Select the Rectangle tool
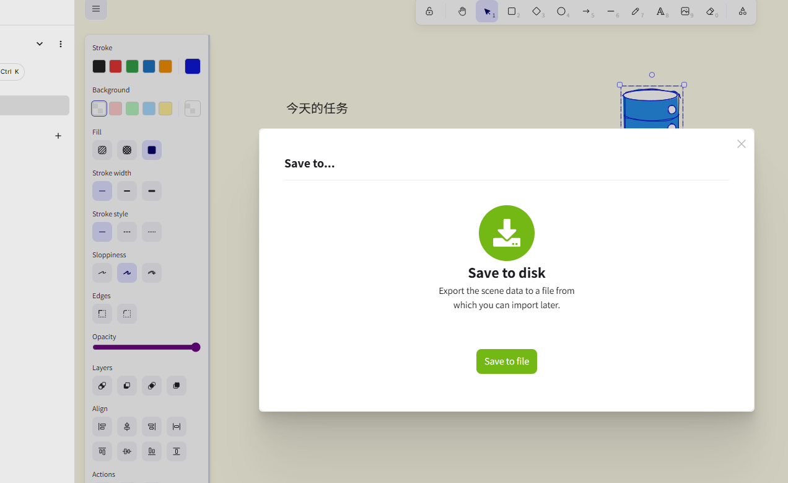 [512, 11]
